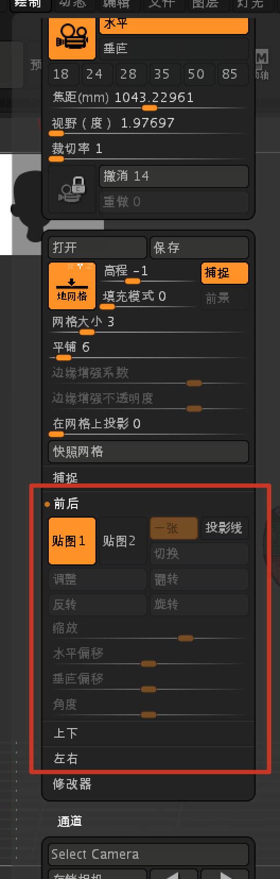Click the next camera right arrow

(225, 874)
